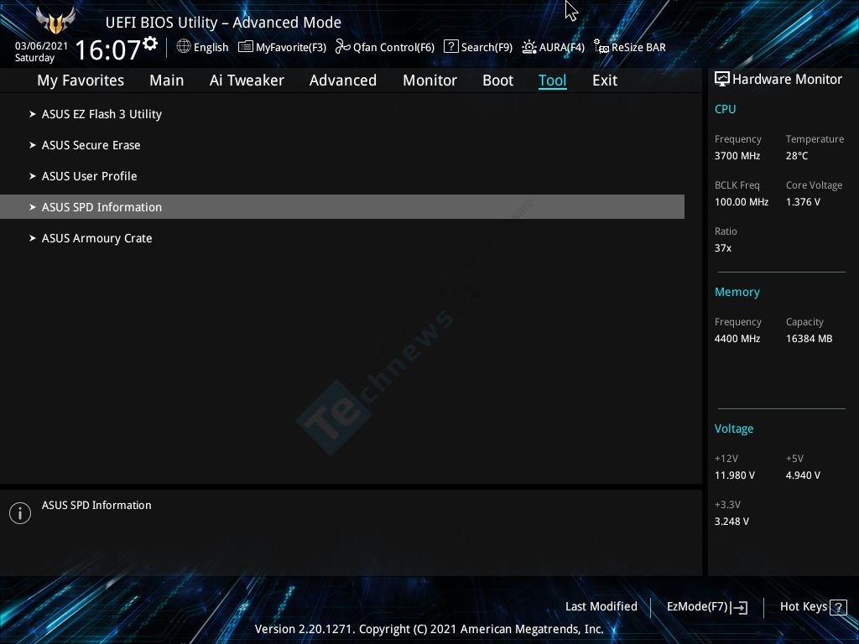Click the CPU section heading
This screenshot has width=859, height=644.
pos(725,110)
